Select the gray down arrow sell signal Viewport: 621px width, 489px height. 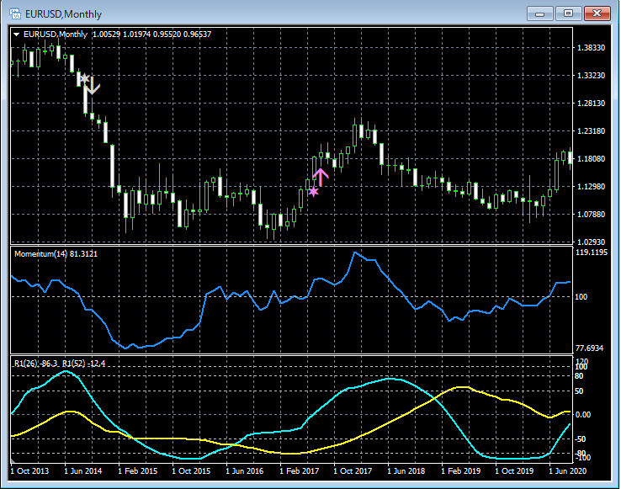[x=93, y=84]
